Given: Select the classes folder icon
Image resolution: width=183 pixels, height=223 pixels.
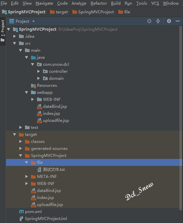Looking at the screenshot, I should (27, 141).
